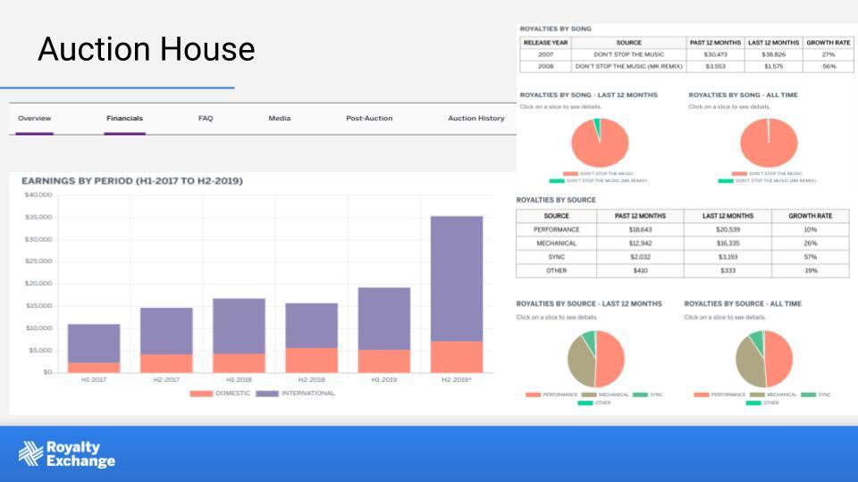Screen dimensions: 858x482
Task: Click the H1-2019 international bar segment
Action: [x=383, y=318]
